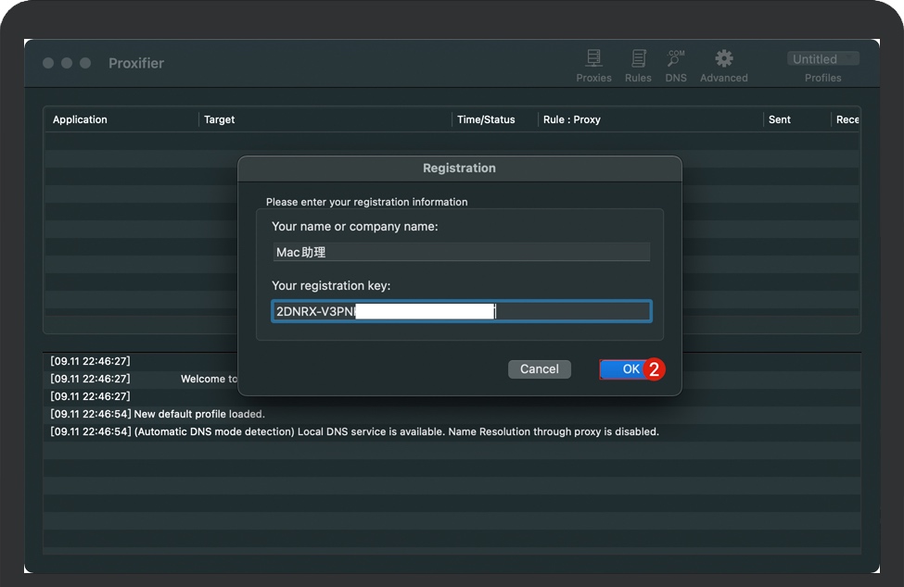Viewport: 904px width, 587px height.
Task: Click the 'Your registration key:' label
Action: [331, 285]
